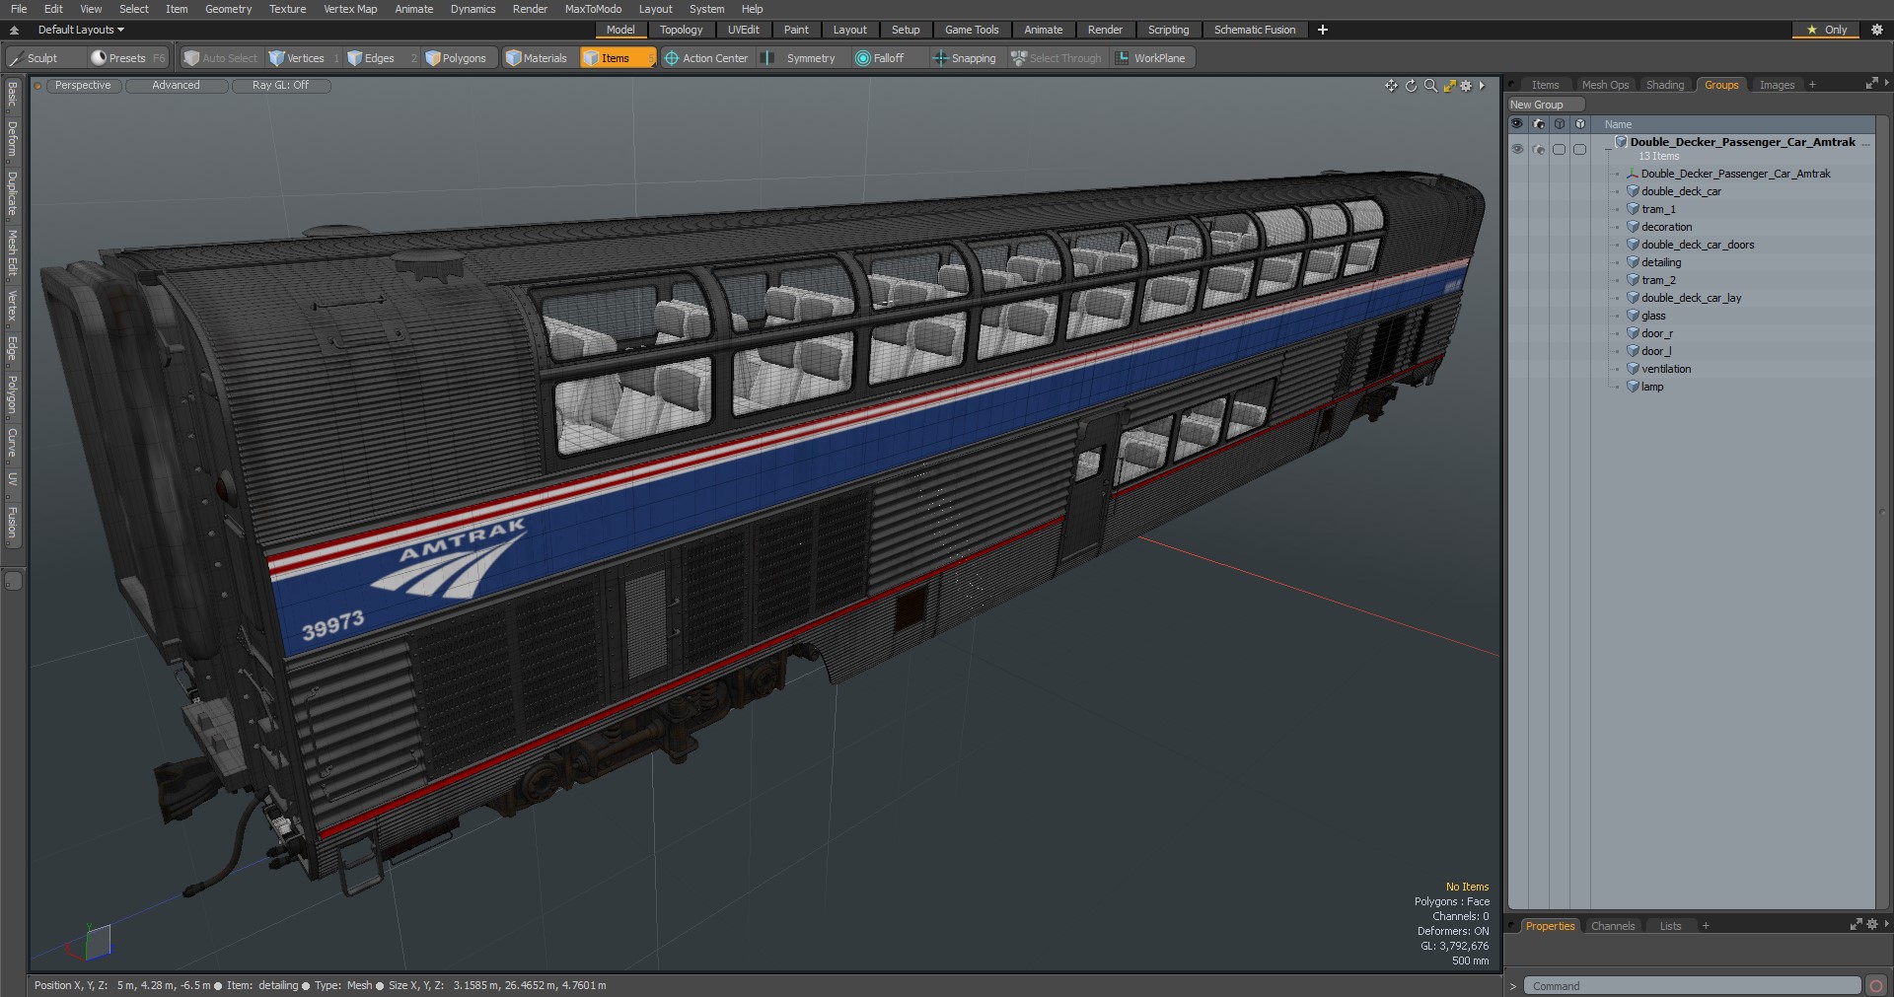The width and height of the screenshot is (1894, 997).
Task: Toggle visibility eye for Double_Decker_Passenger_Car_Amtrak group
Action: pyautogui.click(x=1517, y=149)
